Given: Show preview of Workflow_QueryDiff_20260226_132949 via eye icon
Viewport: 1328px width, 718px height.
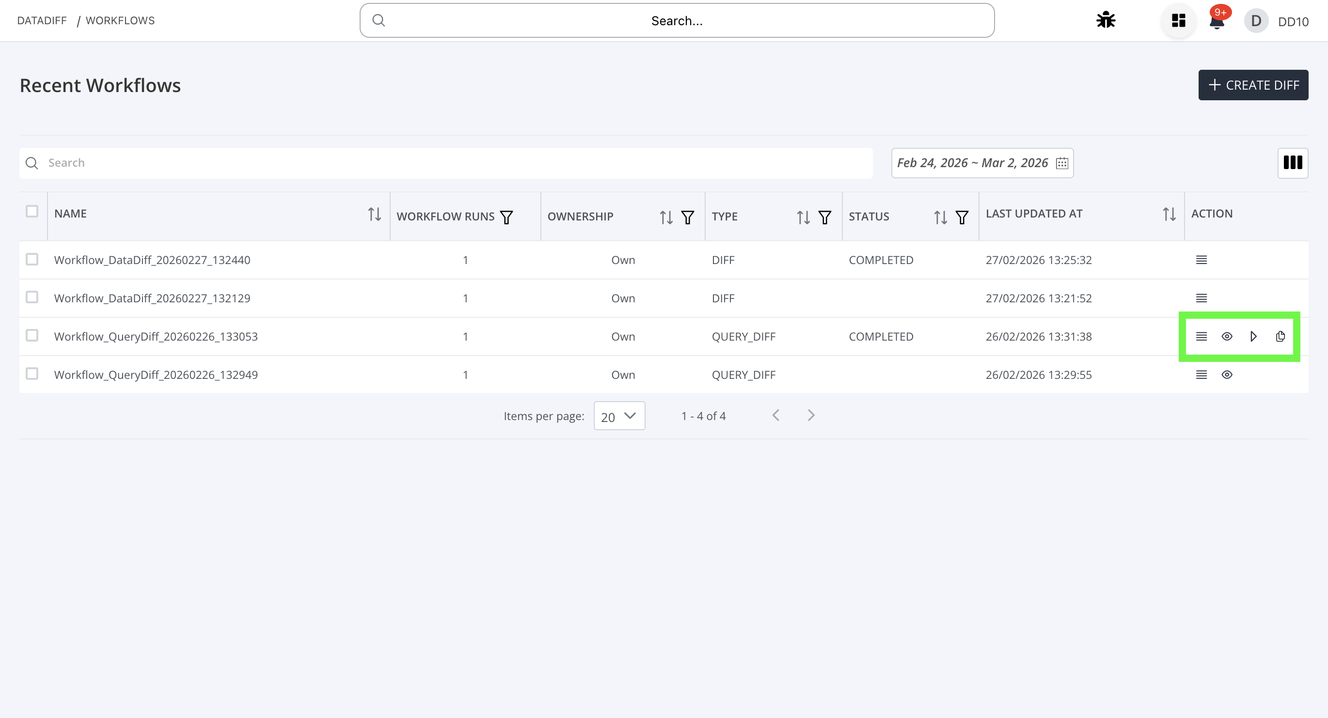Looking at the screenshot, I should pyautogui.click(x=1226, y=375).
